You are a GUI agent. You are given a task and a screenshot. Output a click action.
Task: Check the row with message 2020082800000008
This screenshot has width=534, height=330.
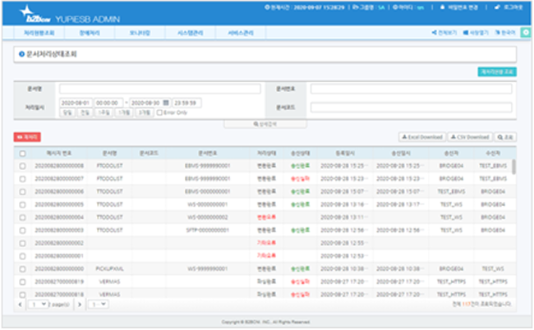pos(22,166)
